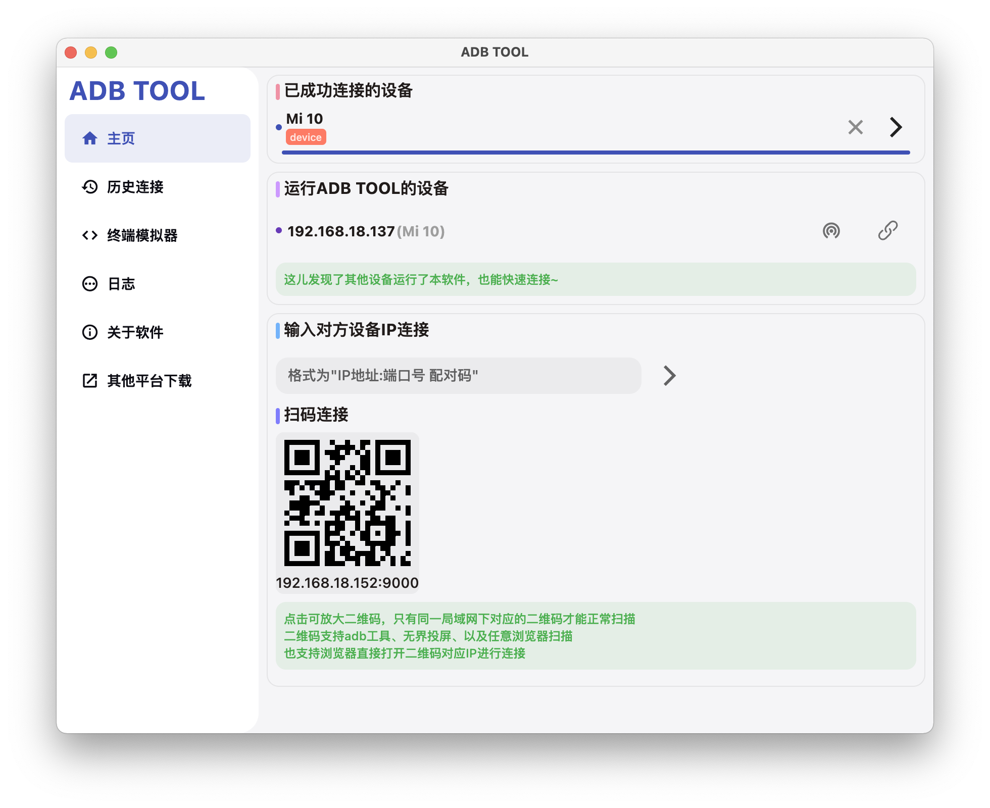Disconnect Mi 10 with the X button
Image resolution: width=990 pixels, height=808 pixels.
coord(855,127)
